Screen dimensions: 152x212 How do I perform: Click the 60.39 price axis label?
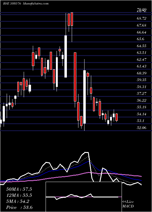tap(142, 73)
